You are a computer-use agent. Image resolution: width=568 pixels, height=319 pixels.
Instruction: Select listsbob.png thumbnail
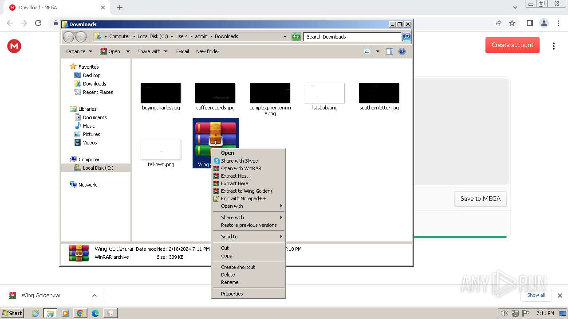324,93
